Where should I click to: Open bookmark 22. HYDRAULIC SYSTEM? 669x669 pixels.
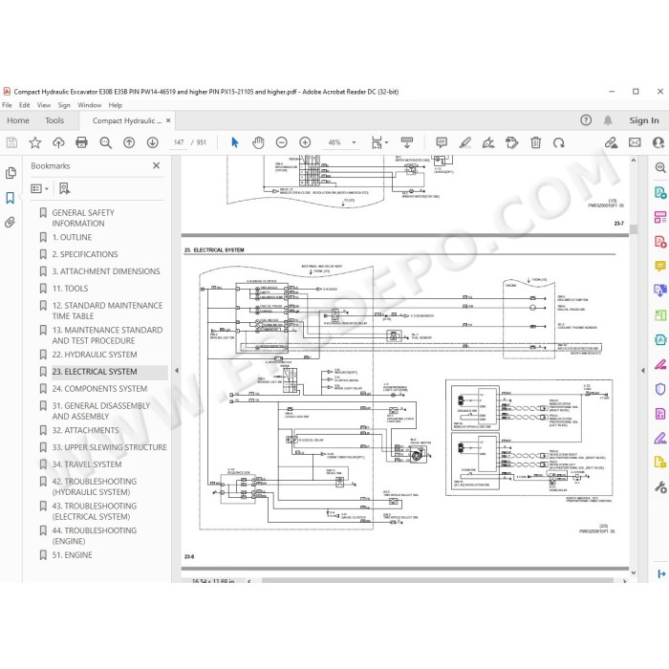95,355
